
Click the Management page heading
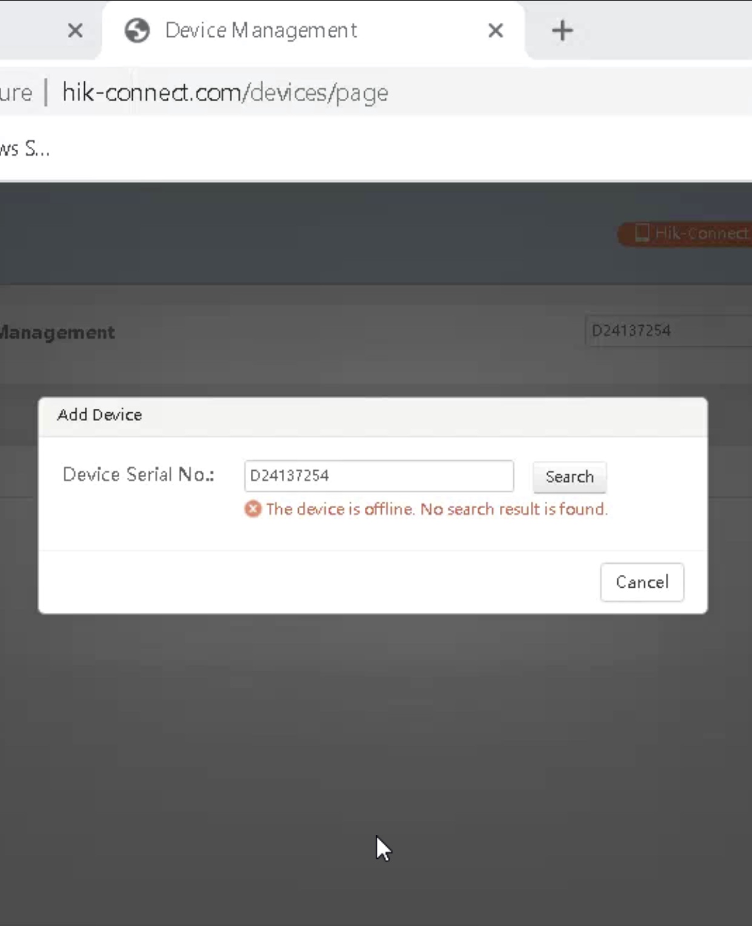57,332
